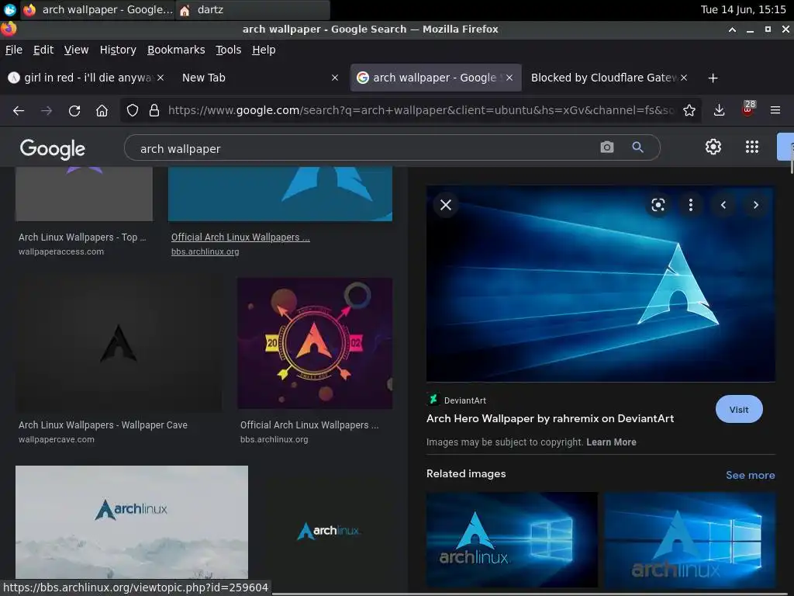Select the blue Arch logo thumbnail
The image size is (794, 596).
(280, 193)
